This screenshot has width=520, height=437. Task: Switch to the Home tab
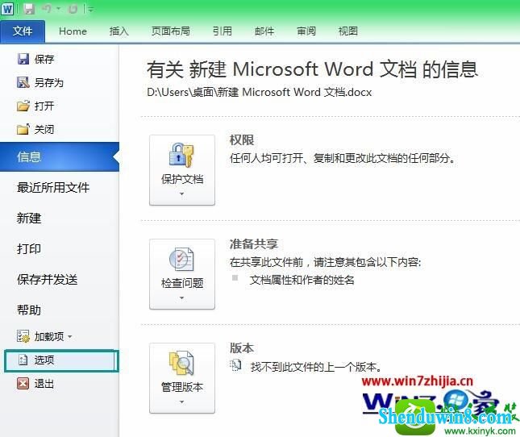point(73,31)
